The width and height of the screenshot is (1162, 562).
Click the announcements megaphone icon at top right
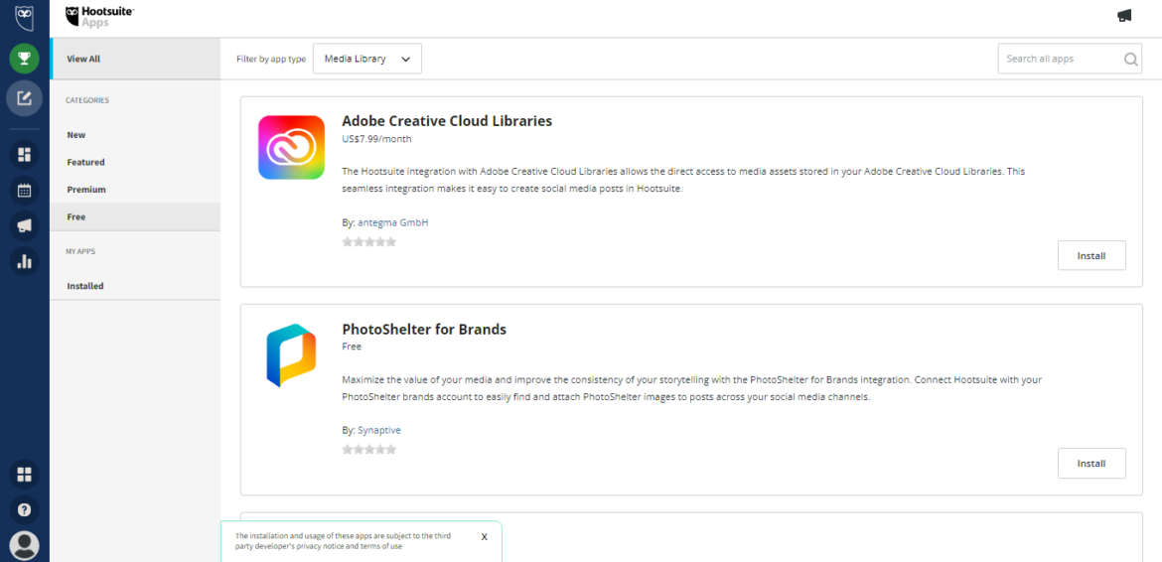pos(1124,16)
